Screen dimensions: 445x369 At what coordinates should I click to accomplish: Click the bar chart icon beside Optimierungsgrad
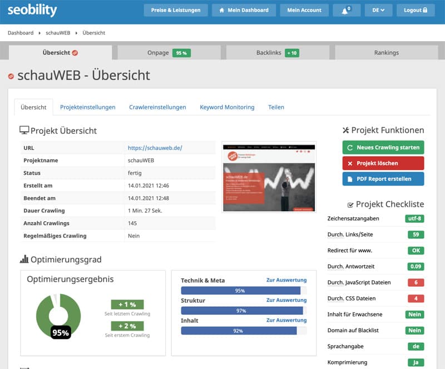(x=24, y=259)
